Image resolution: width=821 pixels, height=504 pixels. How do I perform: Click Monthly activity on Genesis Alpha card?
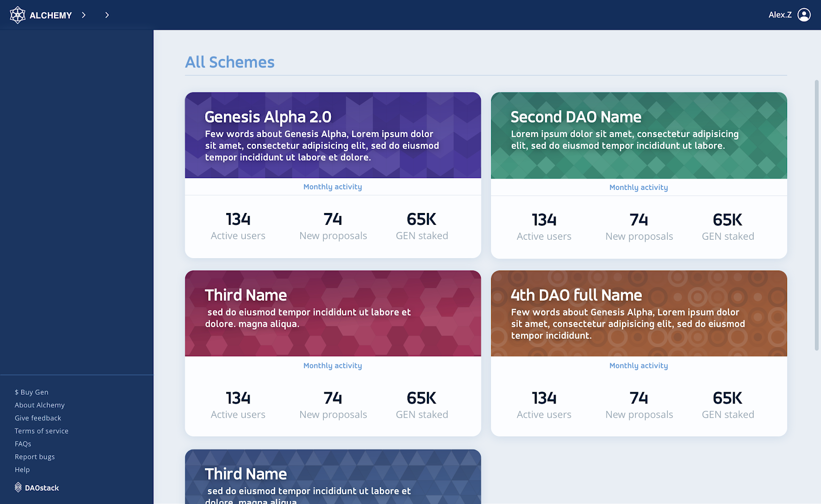click(333, 187)
